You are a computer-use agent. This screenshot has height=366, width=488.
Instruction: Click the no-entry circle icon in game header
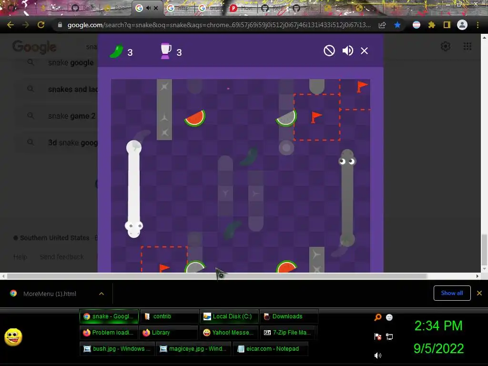click(329, 51)
